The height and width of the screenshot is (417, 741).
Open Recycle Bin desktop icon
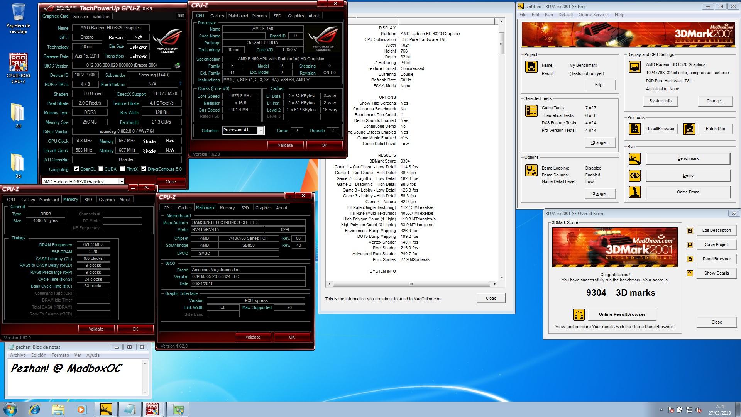(x=18, y=19)
